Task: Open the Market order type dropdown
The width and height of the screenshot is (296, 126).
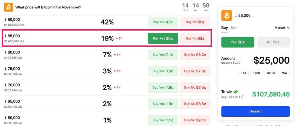Action: pyautogui.click(x=282, y=28)
